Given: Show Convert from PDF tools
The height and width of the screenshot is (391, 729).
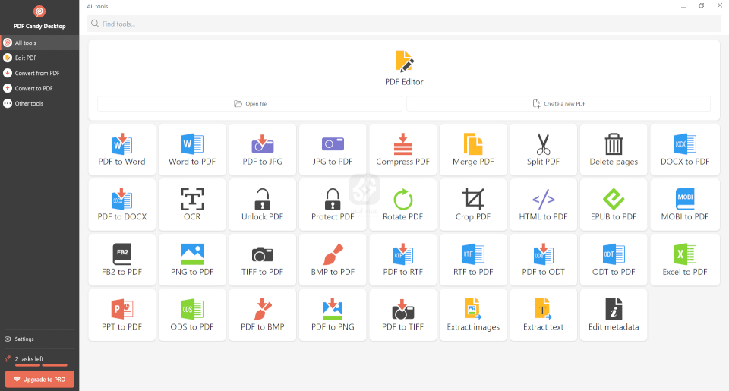Looking at the screenshot, I should (39, 73).
